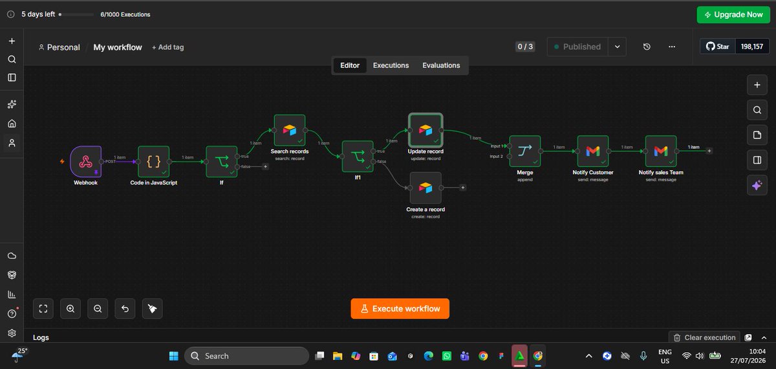Open the AI assistant sparkle button on right

(x=757, y=185)
